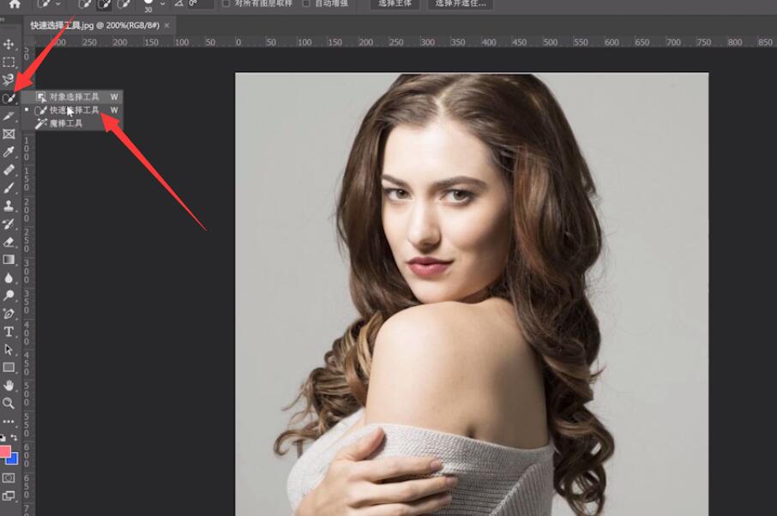777x516 pixels.
Task: Click the 选择主体 button
Action: (395, 3)
